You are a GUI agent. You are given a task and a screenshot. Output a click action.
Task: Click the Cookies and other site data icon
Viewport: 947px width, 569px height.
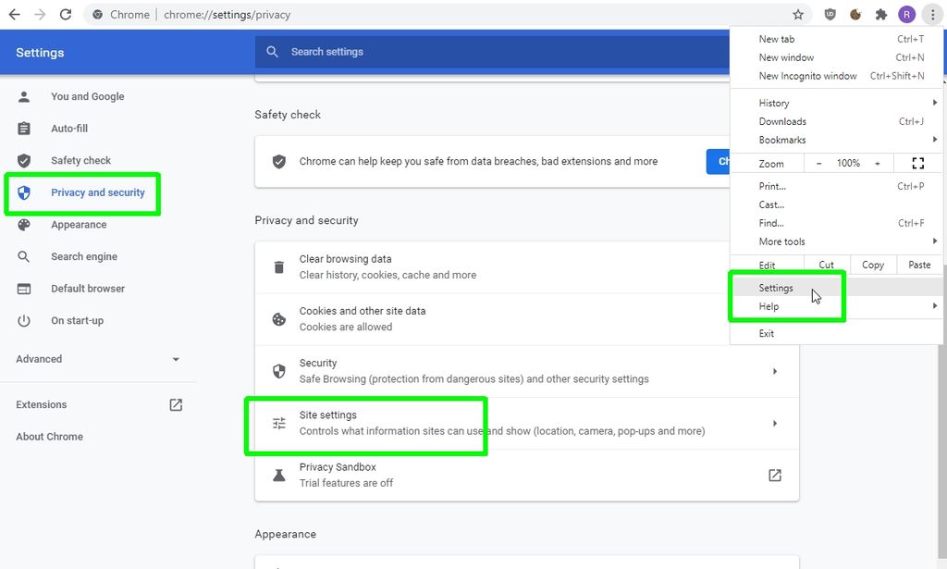click(x=278, y=318)
